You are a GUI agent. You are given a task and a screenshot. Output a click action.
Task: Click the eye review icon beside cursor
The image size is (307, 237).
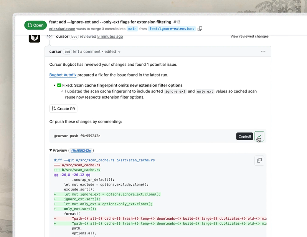coord(50,36)
